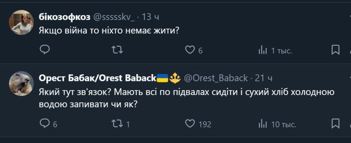The height and width of the screenshot is (143, 351).
Task: Like the бікозофкоз tweet with 6 likes
Action: (190, 50)
